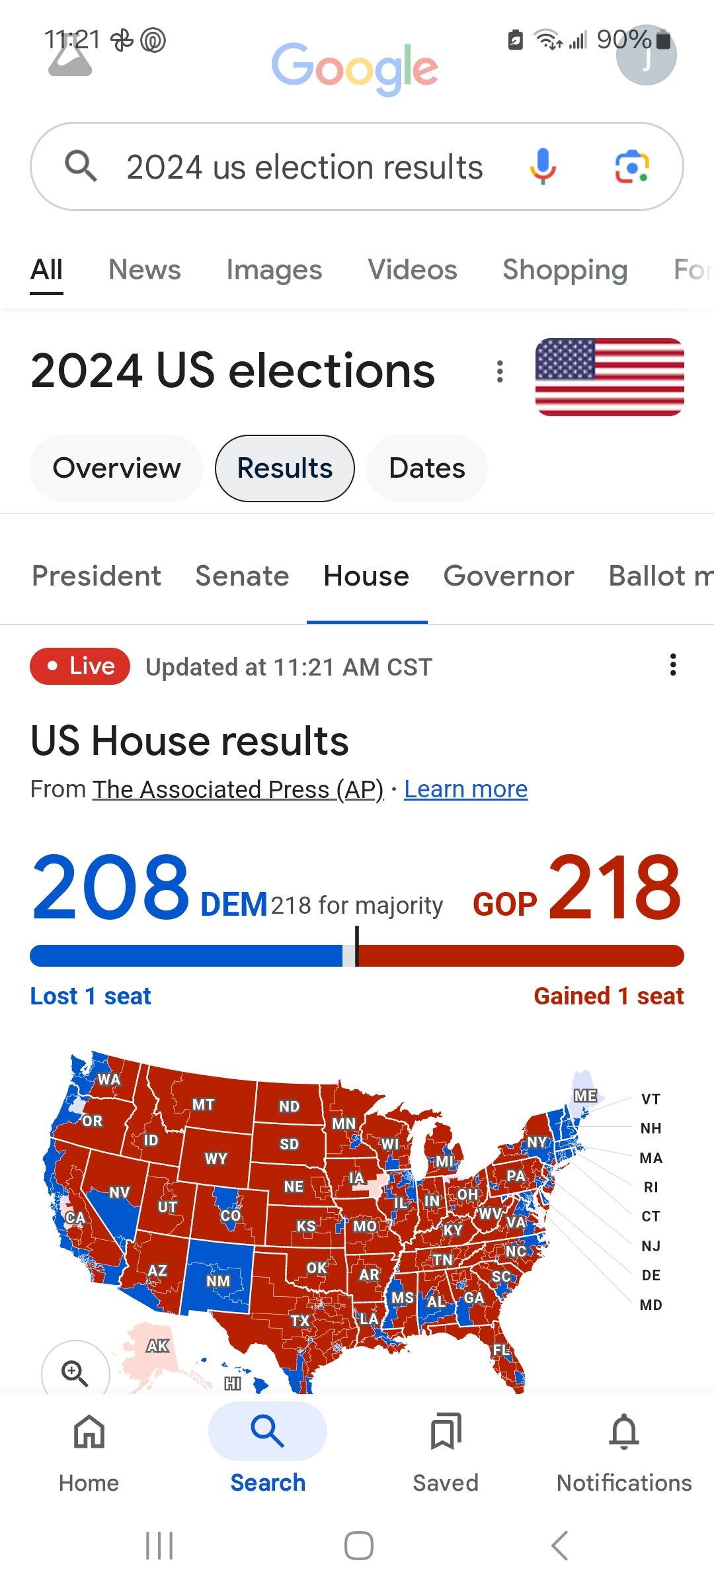
Task: Select the Overview chip
Action: pos(116,468)
